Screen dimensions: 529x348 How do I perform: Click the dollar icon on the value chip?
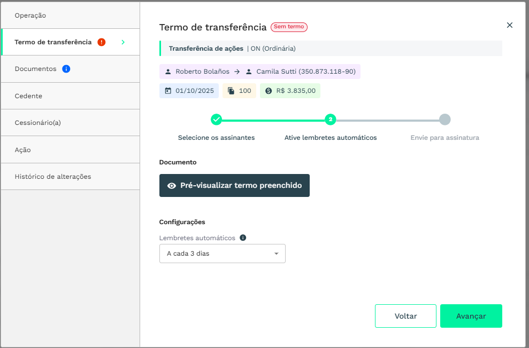point(269,91)
